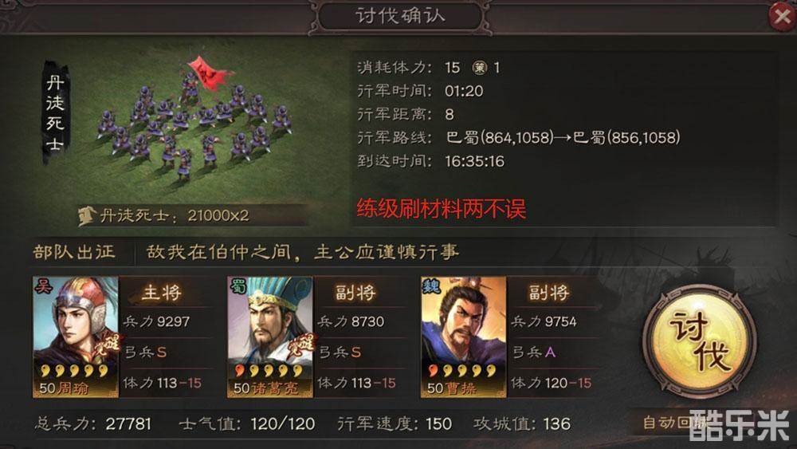The width and height of the screenshot is (797, 449).
Task: Select the 曹操 general portrait
Action: [464, 337]
